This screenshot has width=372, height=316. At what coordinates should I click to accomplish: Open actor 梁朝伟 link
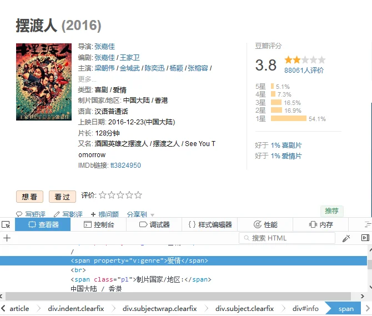click(104, 68)
